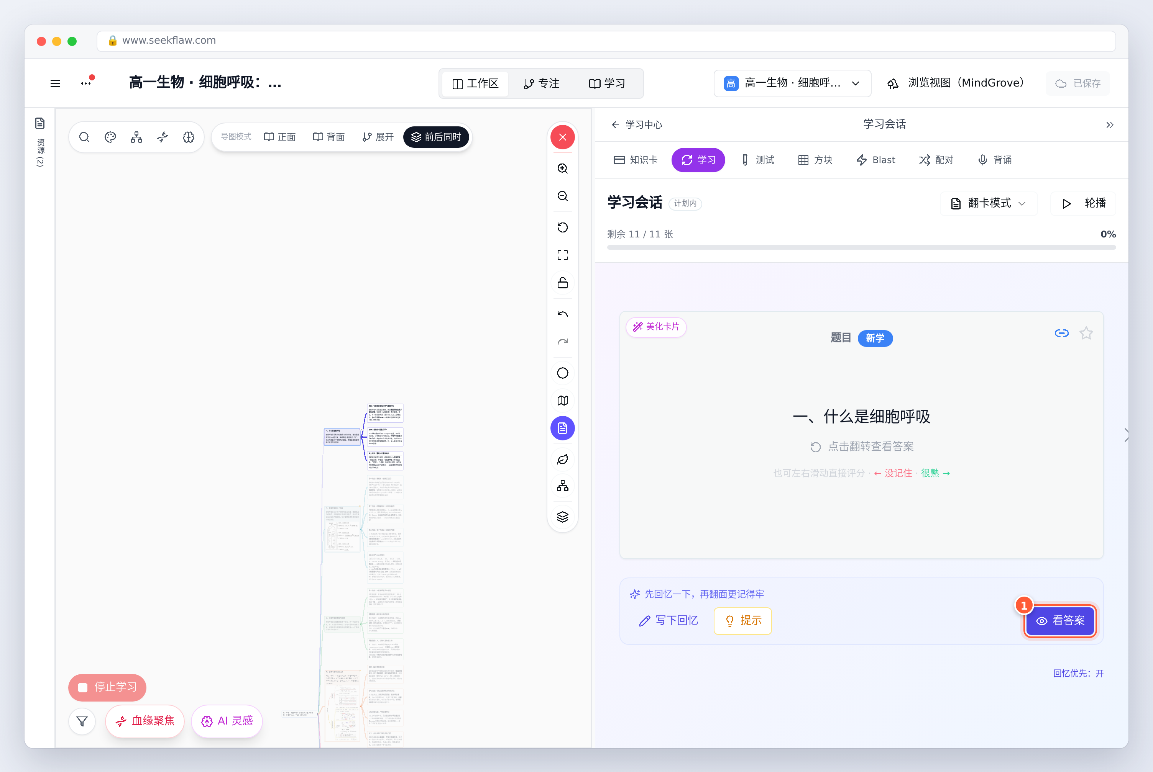
Task: Undo the last canvas action
Action: point(562,314)
